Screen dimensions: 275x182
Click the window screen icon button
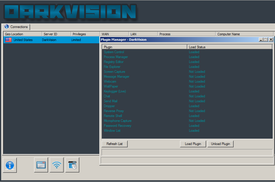coord(41,165)
